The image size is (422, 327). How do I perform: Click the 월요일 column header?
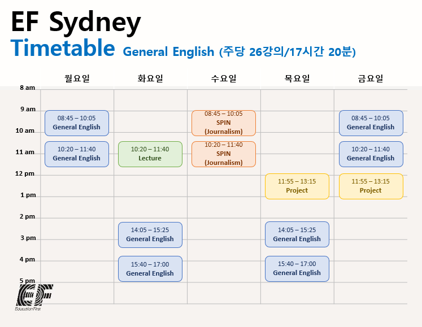tap(77, 79)
